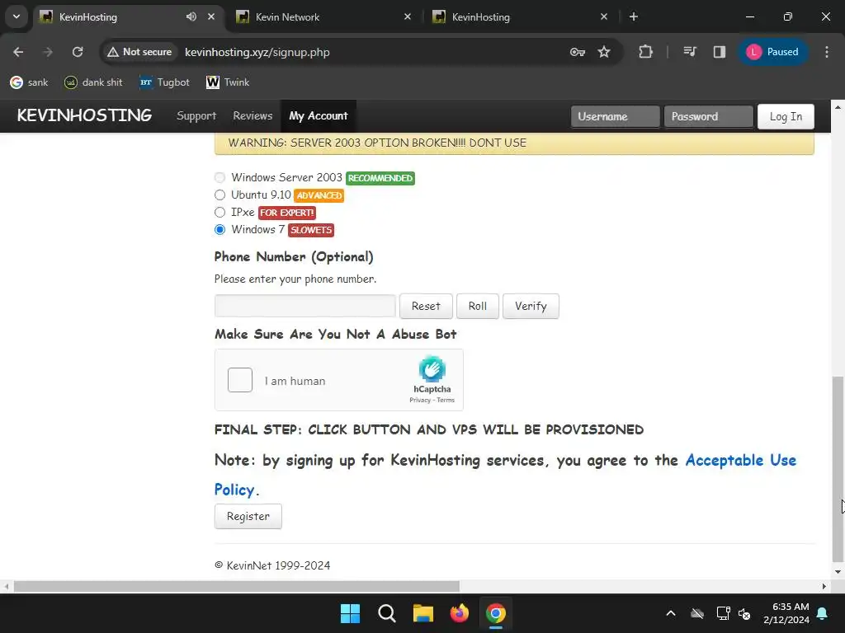Viewport: 845px width, 633px height.
Task: Click the Verify button
Action: [531, 306]
